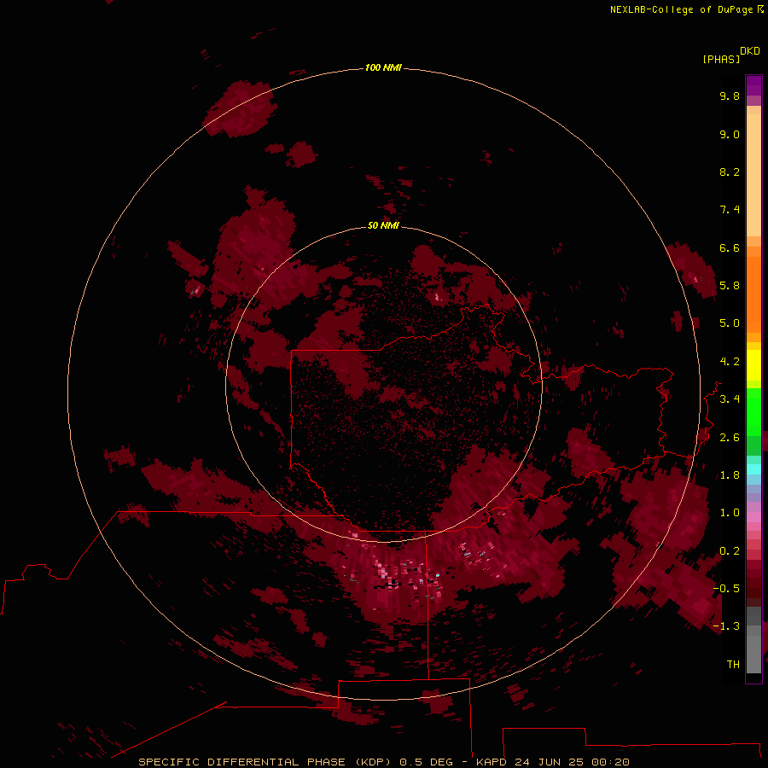Pick the gray color bar segment near TH
768x768 pixels.
click(753, 654)
